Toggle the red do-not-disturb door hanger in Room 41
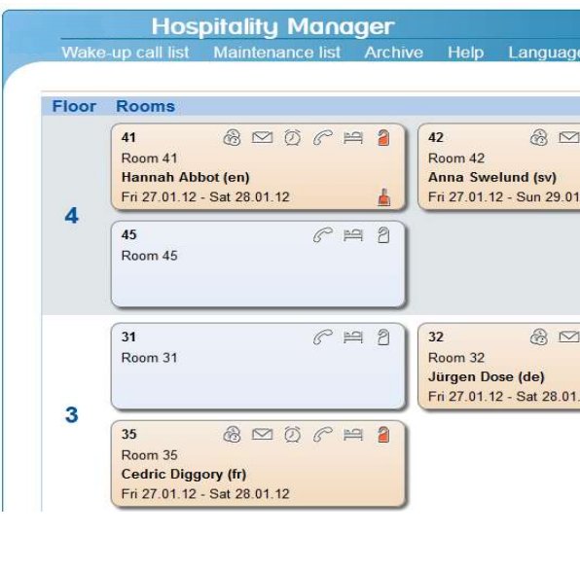The width and height of the screenshot is (580, 569). click(383, 138)
